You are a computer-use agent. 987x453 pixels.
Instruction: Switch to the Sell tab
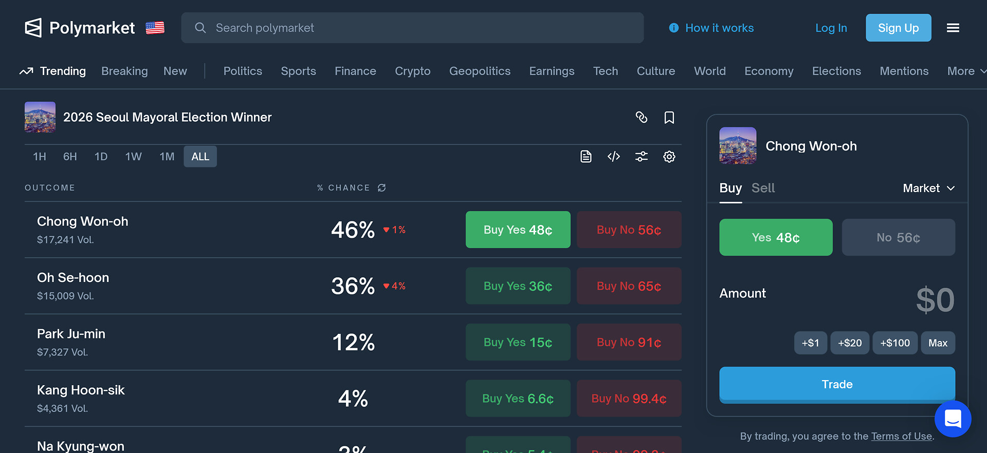pos(763,188)
